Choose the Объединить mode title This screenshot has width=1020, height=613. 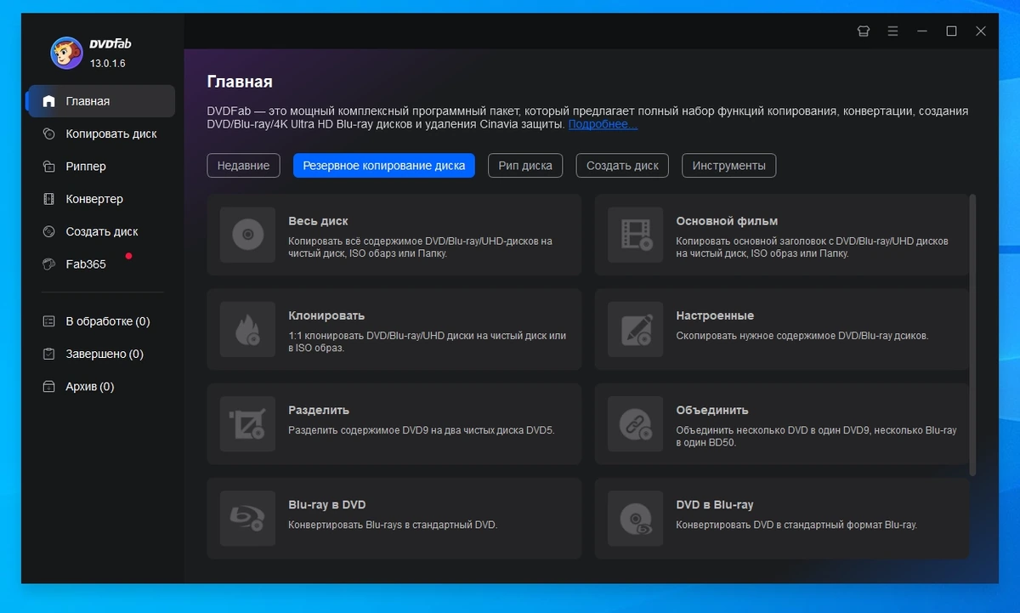712,410
